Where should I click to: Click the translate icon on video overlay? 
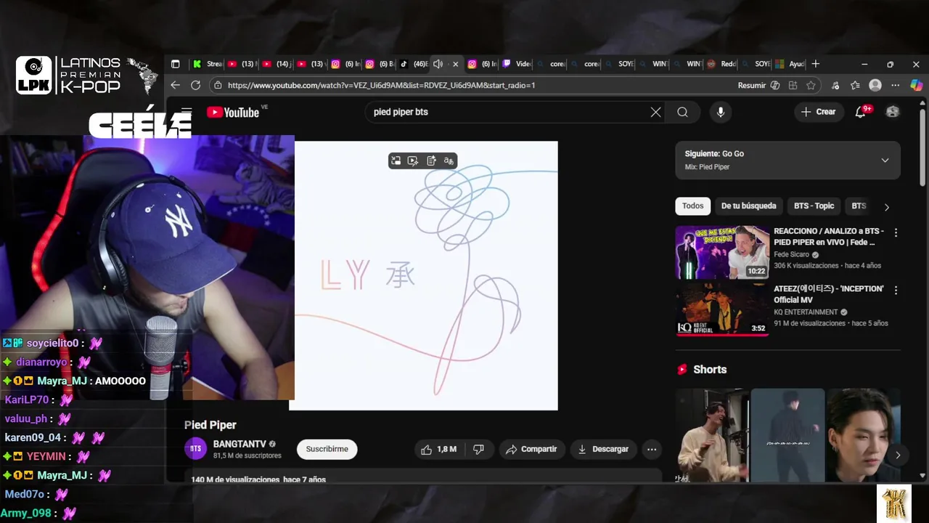[x=449, y=161]
